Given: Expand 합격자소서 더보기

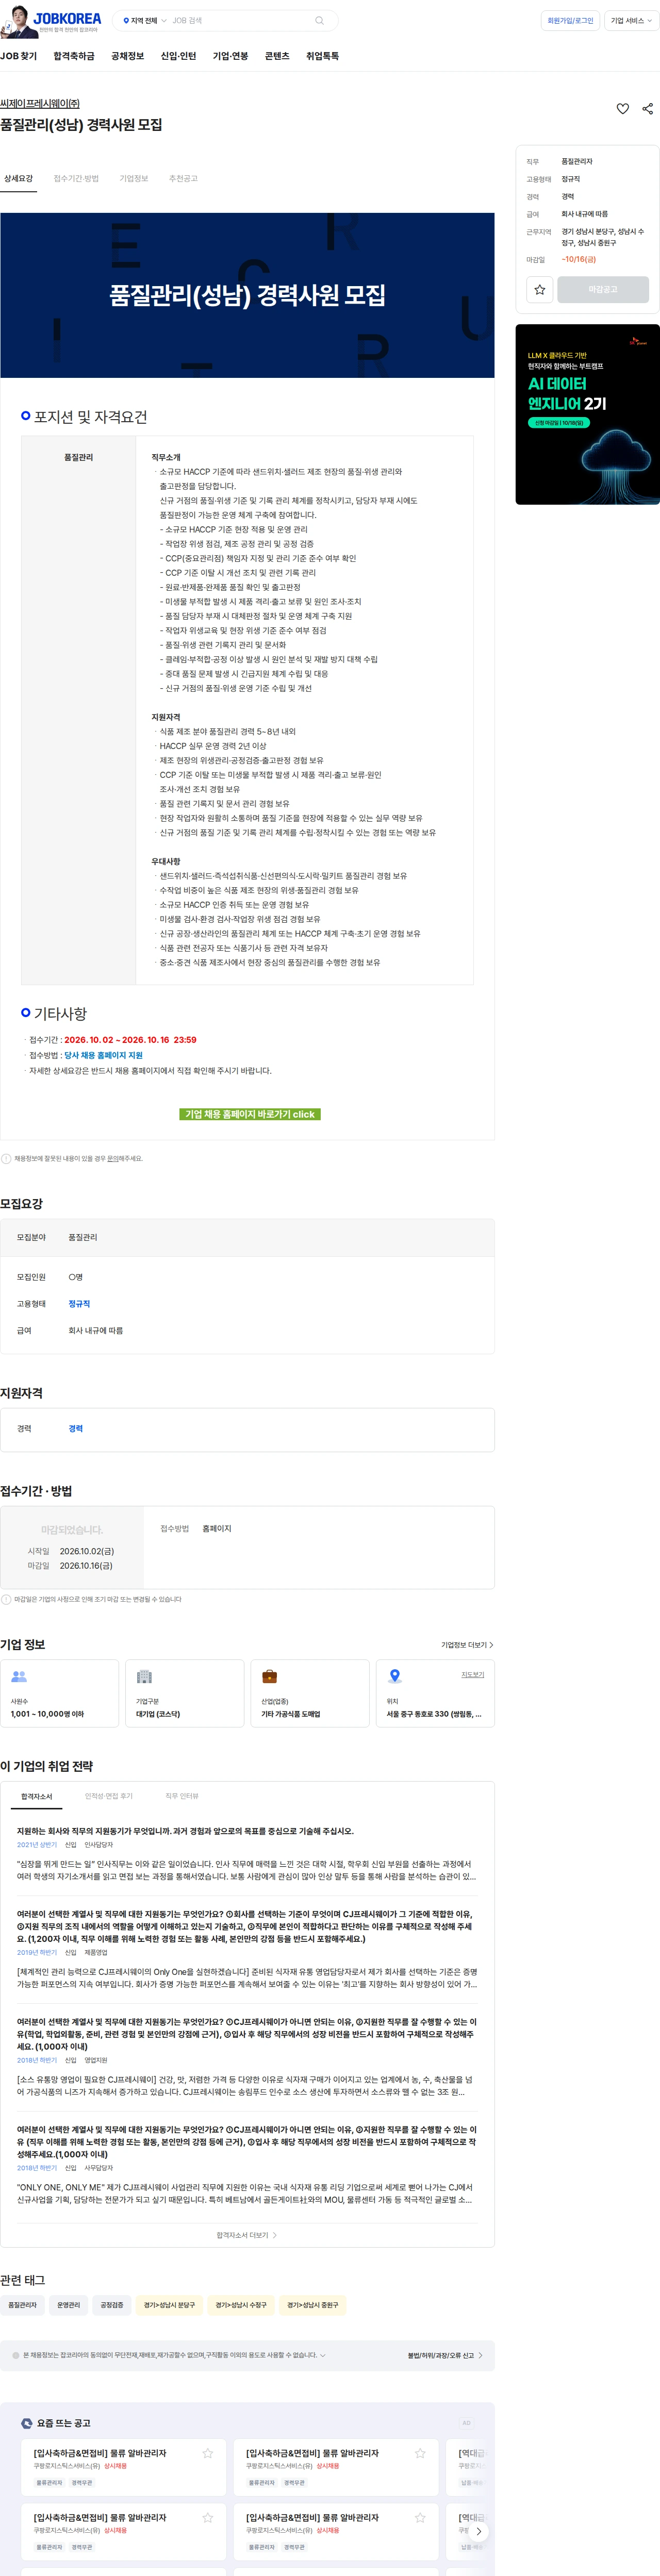Looking at the screenshot, I should (x=247, y=2235).
